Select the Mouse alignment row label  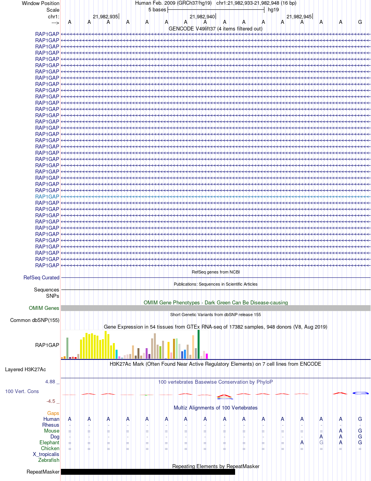click(52, 431)
